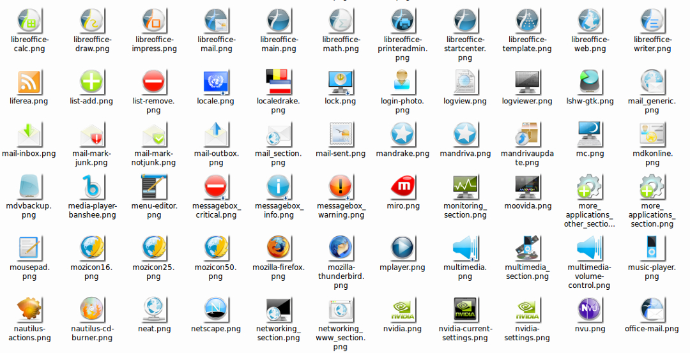This screenshot has width=690, height=353.
Task: Select the mozilla-thunderbird.png icon
Action: [x=340, y=248]
